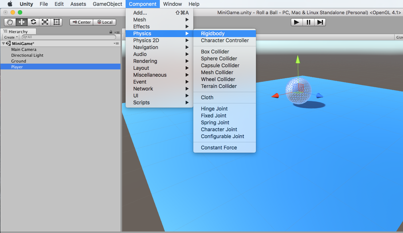Click the blue Z-axis gizmo arrow

tap(320, 96)
